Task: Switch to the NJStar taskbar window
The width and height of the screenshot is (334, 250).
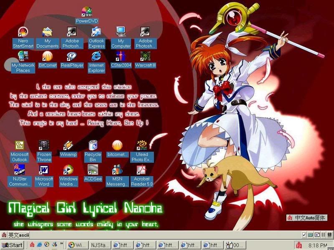Action: (x=100, y=245)
